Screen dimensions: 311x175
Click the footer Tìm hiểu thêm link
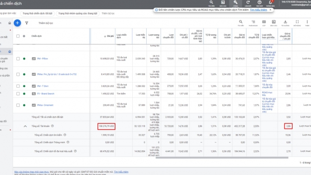tap(121, 172)
